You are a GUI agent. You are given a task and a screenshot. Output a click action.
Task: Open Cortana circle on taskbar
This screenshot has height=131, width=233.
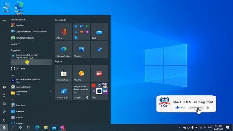tap(20, 127)
